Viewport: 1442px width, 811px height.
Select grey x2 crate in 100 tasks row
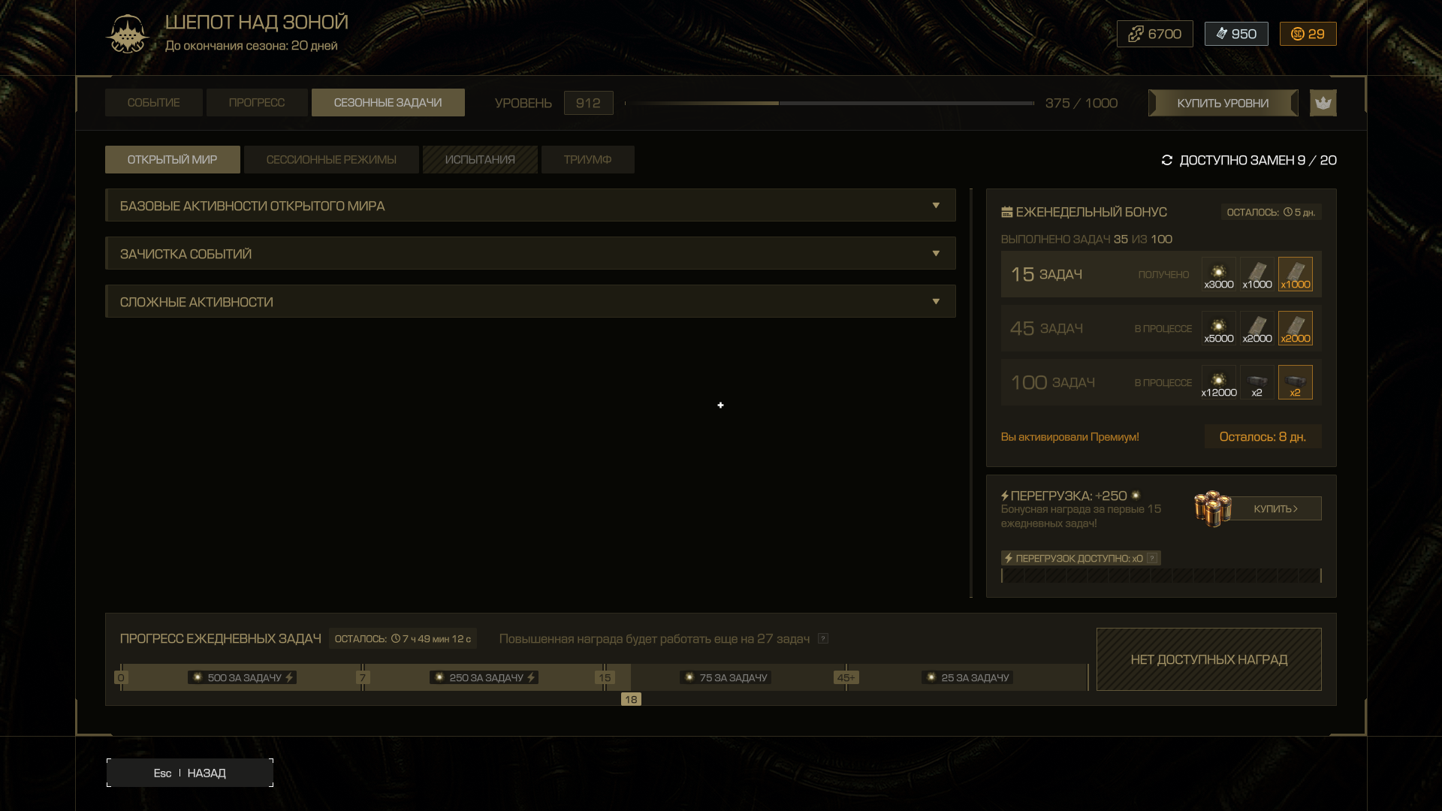[1256, 382]
